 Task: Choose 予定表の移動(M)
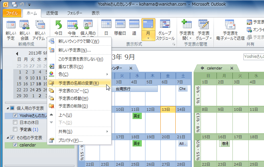click(x=79, y=99)
